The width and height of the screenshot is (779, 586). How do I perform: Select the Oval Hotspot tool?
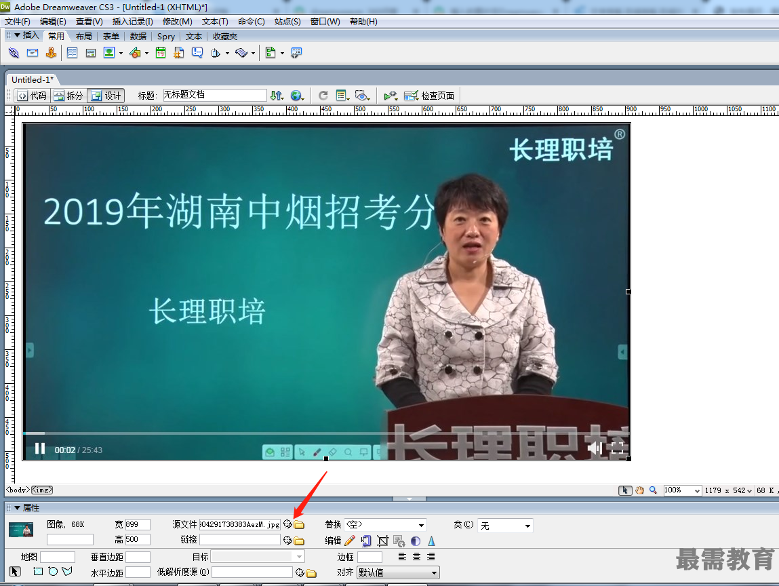(53, 571)
